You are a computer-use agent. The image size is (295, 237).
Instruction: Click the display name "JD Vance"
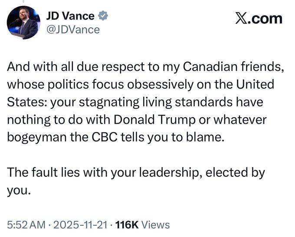pyautogui.click(x=70, y=16)
